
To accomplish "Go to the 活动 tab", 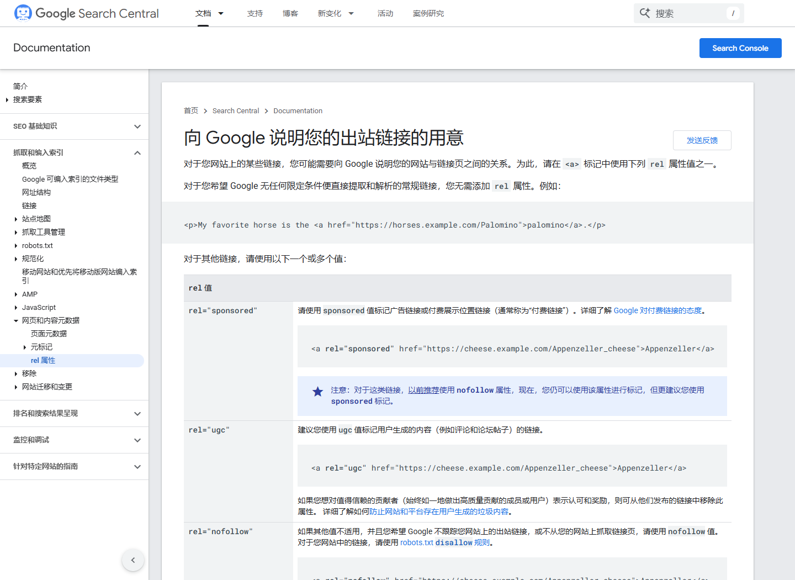I will point(385,13).
